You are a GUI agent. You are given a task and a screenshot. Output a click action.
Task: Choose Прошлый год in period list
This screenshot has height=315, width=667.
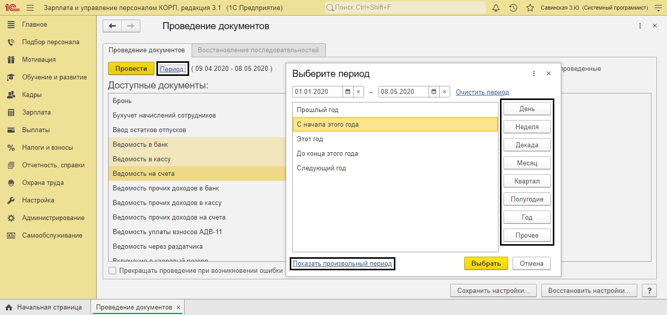(x=395, y=110)
